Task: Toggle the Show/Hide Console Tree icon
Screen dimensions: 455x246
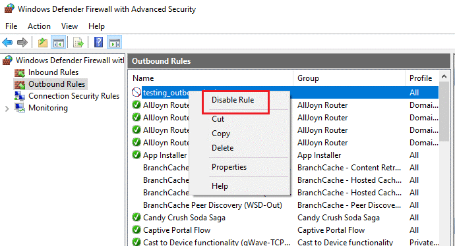Action: tap(58, 43)
